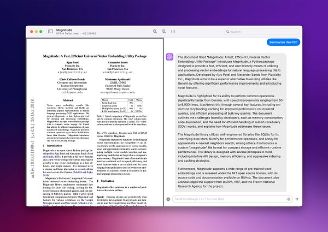Toggle the sidebar panel icon

pos(50,31)
